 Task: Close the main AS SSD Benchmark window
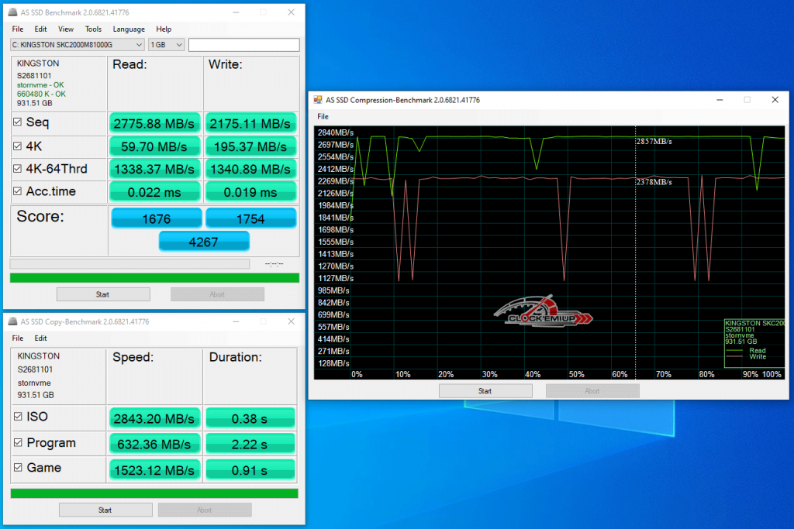(291, 13)
